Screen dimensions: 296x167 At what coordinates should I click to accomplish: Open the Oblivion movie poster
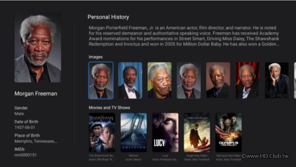point(134,133)
